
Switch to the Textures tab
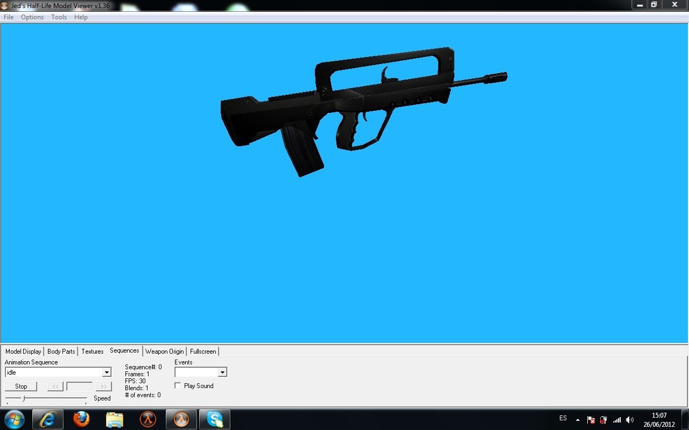[x=92, y=352]
